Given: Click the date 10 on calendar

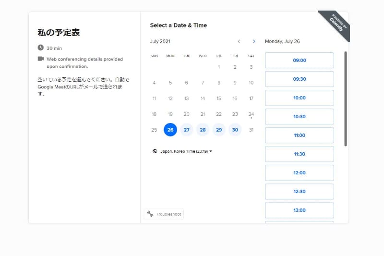Looking at the screenshot, I should 251,83.
